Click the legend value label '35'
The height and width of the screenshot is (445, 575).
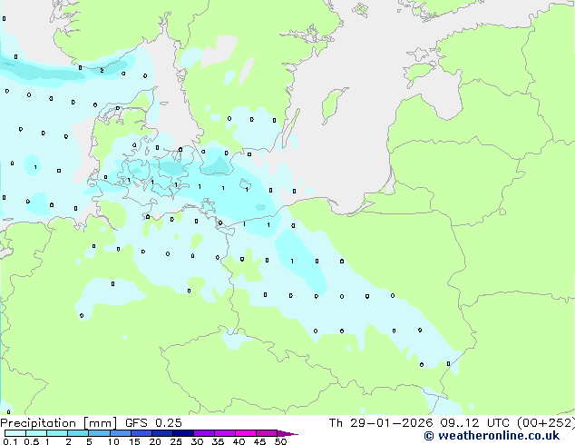click(x=218, y=441)
